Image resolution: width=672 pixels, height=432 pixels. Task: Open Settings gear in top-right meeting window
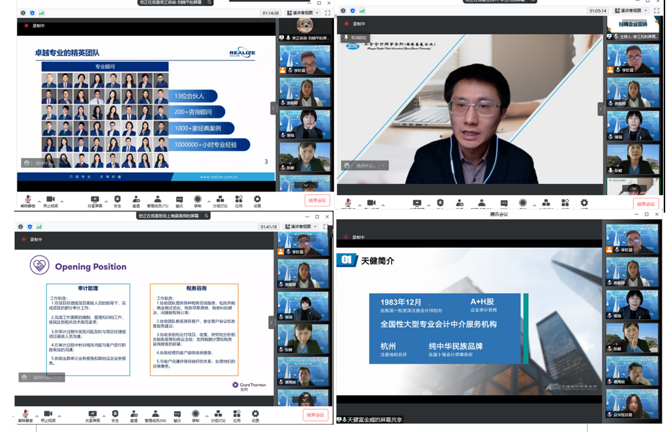[x=584, y=203]
